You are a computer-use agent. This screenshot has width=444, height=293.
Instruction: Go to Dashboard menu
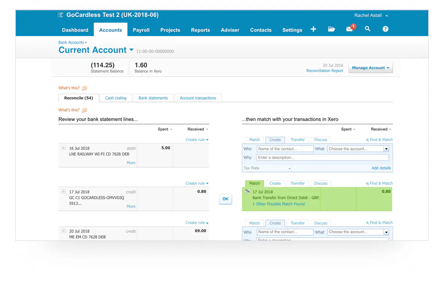[75, 30]
